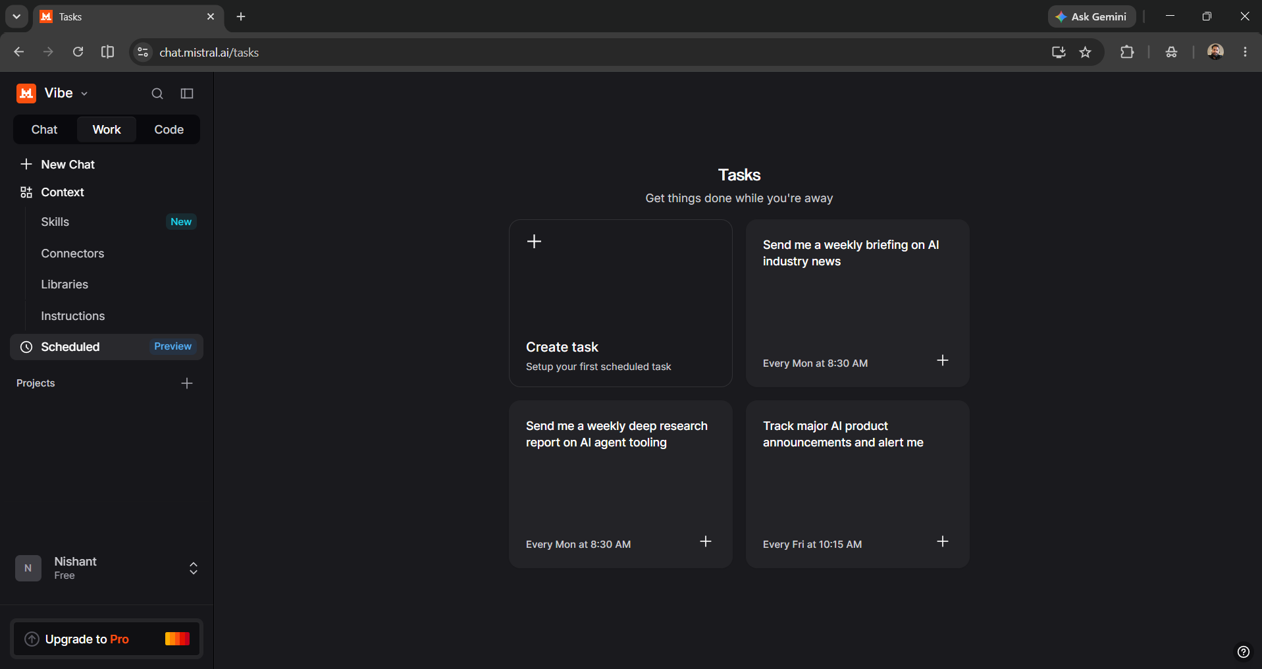Add the AI agent tooling research task

click(x=706, y=541)
